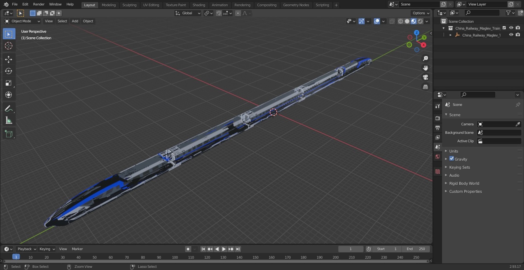This screenshot has height=270, width=524.
Task: Switch to solid viewport shading
Action: (407, 21)
